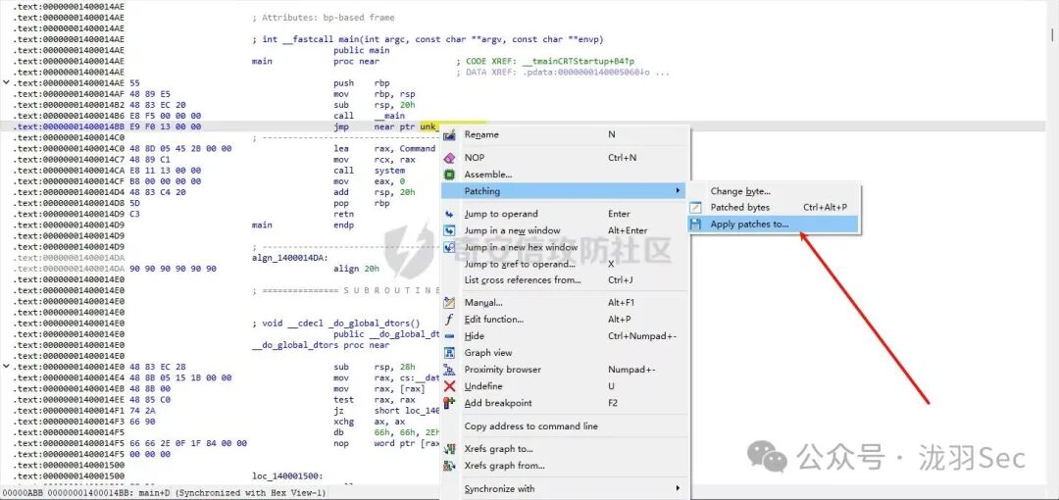Click the algn_1400014DA label

pos(287,258)
